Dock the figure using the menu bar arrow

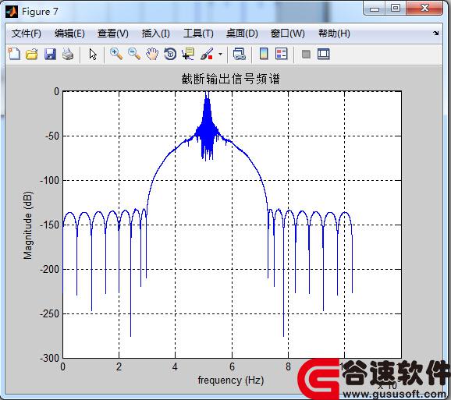pos(435,34)
